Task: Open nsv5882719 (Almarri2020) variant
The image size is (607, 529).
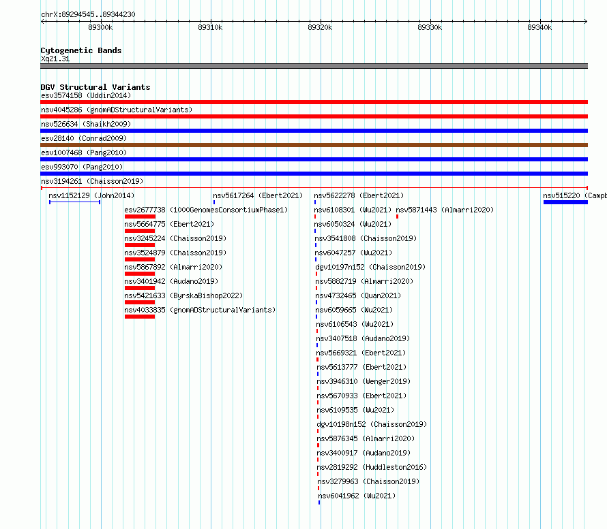Action: click(364, 281)
